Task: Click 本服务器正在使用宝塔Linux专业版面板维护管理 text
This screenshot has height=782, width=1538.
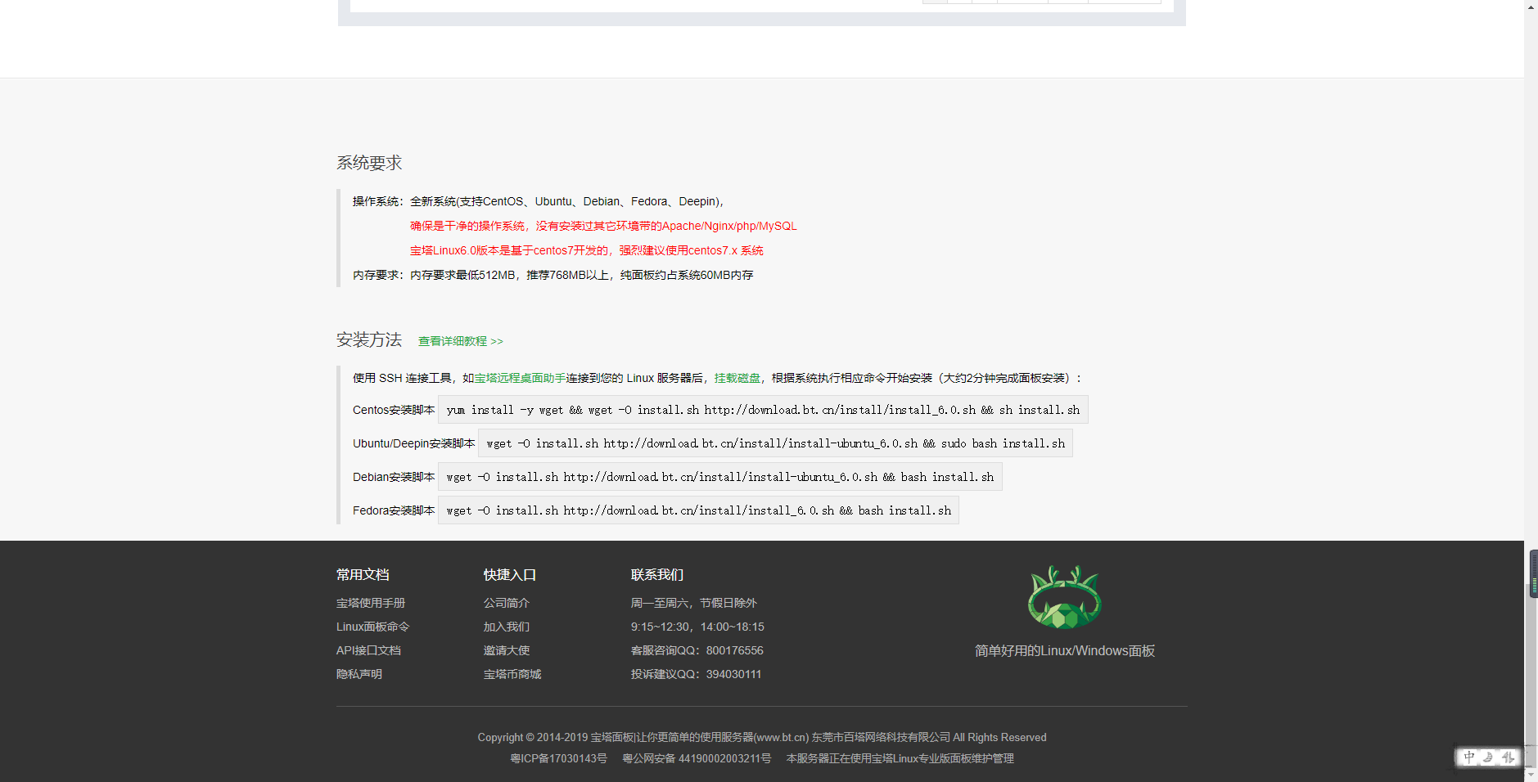Action: pyautogui.click(x=900, y=758)
